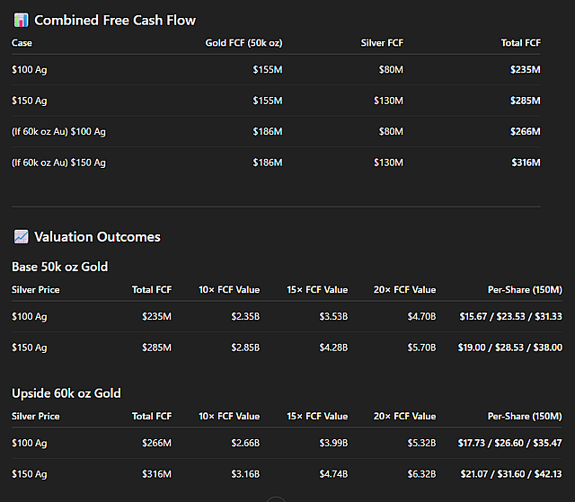Click the Base 50k oz Gold subheading

coord(60,267)
